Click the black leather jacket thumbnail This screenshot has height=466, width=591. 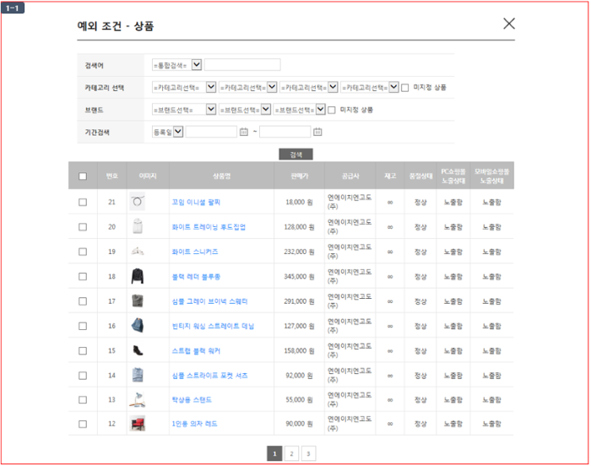138,276
